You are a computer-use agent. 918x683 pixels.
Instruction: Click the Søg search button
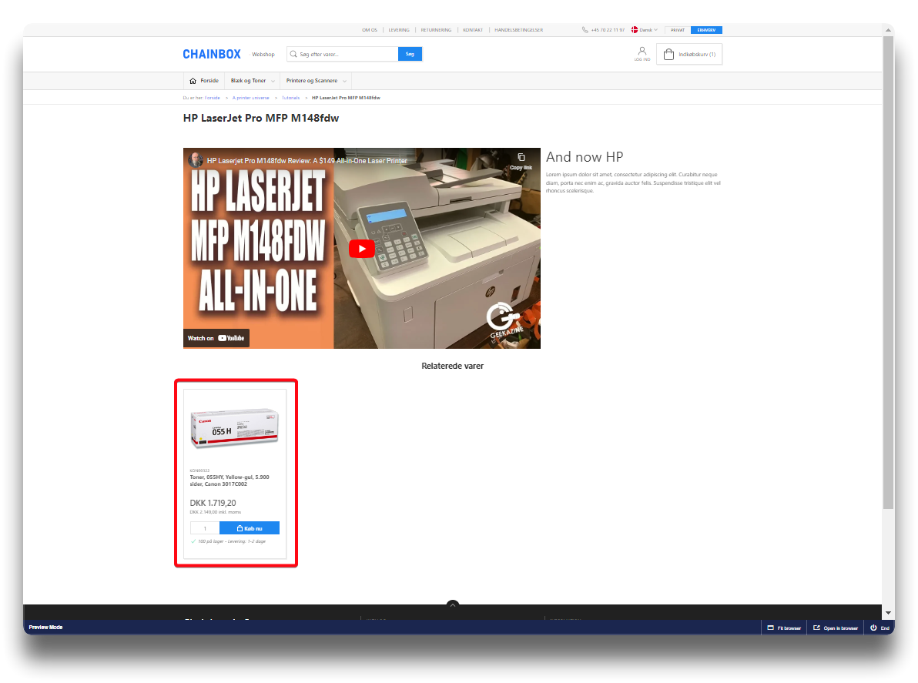coord(410,55)
